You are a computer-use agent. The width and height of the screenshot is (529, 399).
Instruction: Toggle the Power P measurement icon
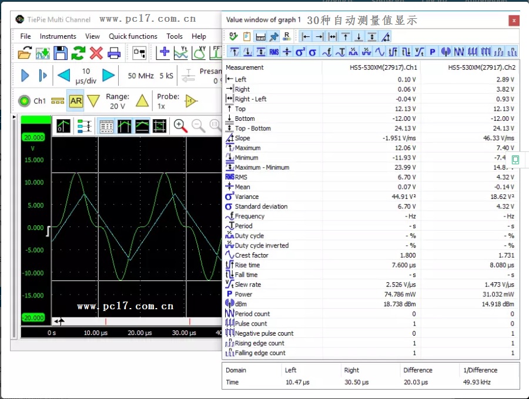coord(433,52)
